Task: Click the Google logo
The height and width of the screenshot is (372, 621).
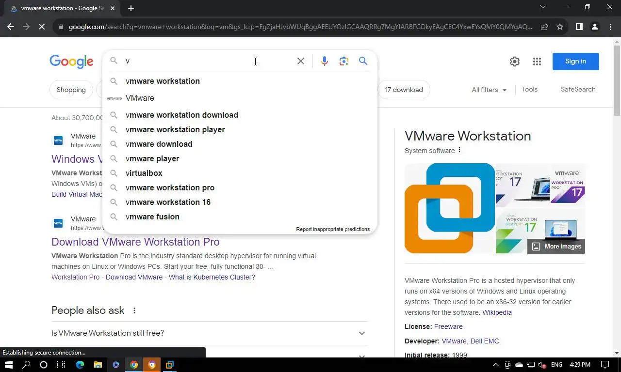Action: [x=71, y=62]
